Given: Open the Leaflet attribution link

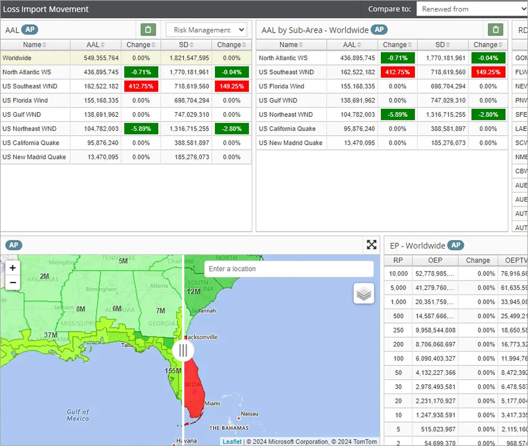Looking at the screenshot, I should (x=232, y=442).
